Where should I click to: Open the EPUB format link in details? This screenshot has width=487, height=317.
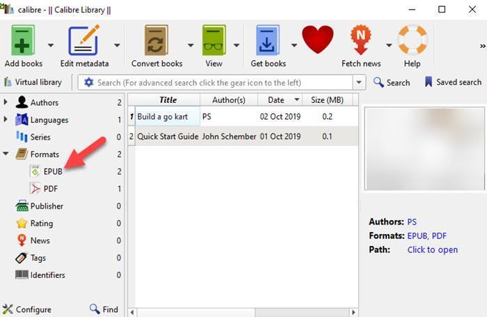click(417, 236)
